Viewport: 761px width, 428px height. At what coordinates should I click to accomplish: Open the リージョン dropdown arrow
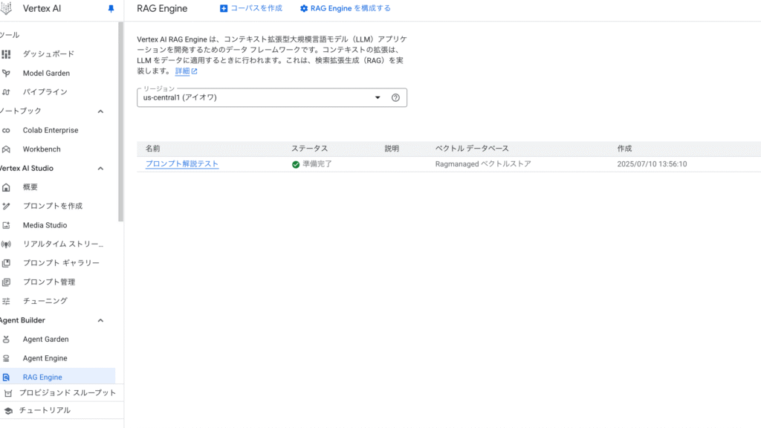pyautogui.click(x=378, y=97)
